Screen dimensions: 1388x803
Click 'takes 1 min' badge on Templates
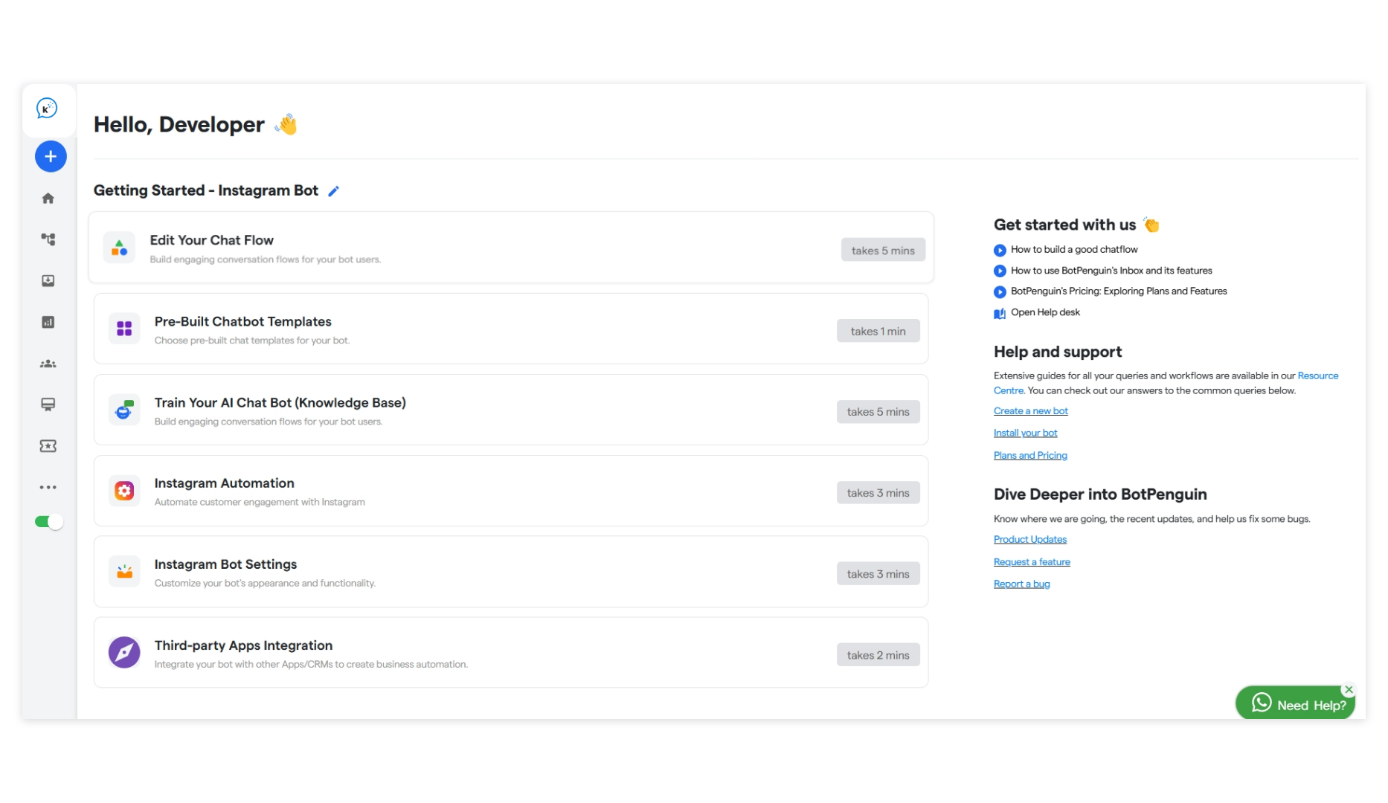tap(878, 331)
